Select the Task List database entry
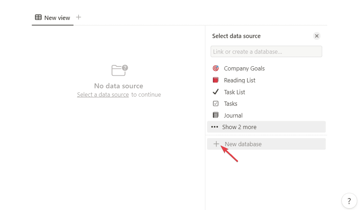The height and width of the screenshot is (210, 360). (x=234, y=92)
